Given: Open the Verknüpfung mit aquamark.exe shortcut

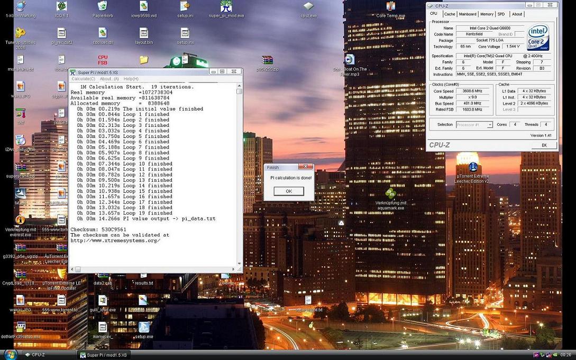Looking at the screenshot, I should pyautogui.click(x=390, y=199).
